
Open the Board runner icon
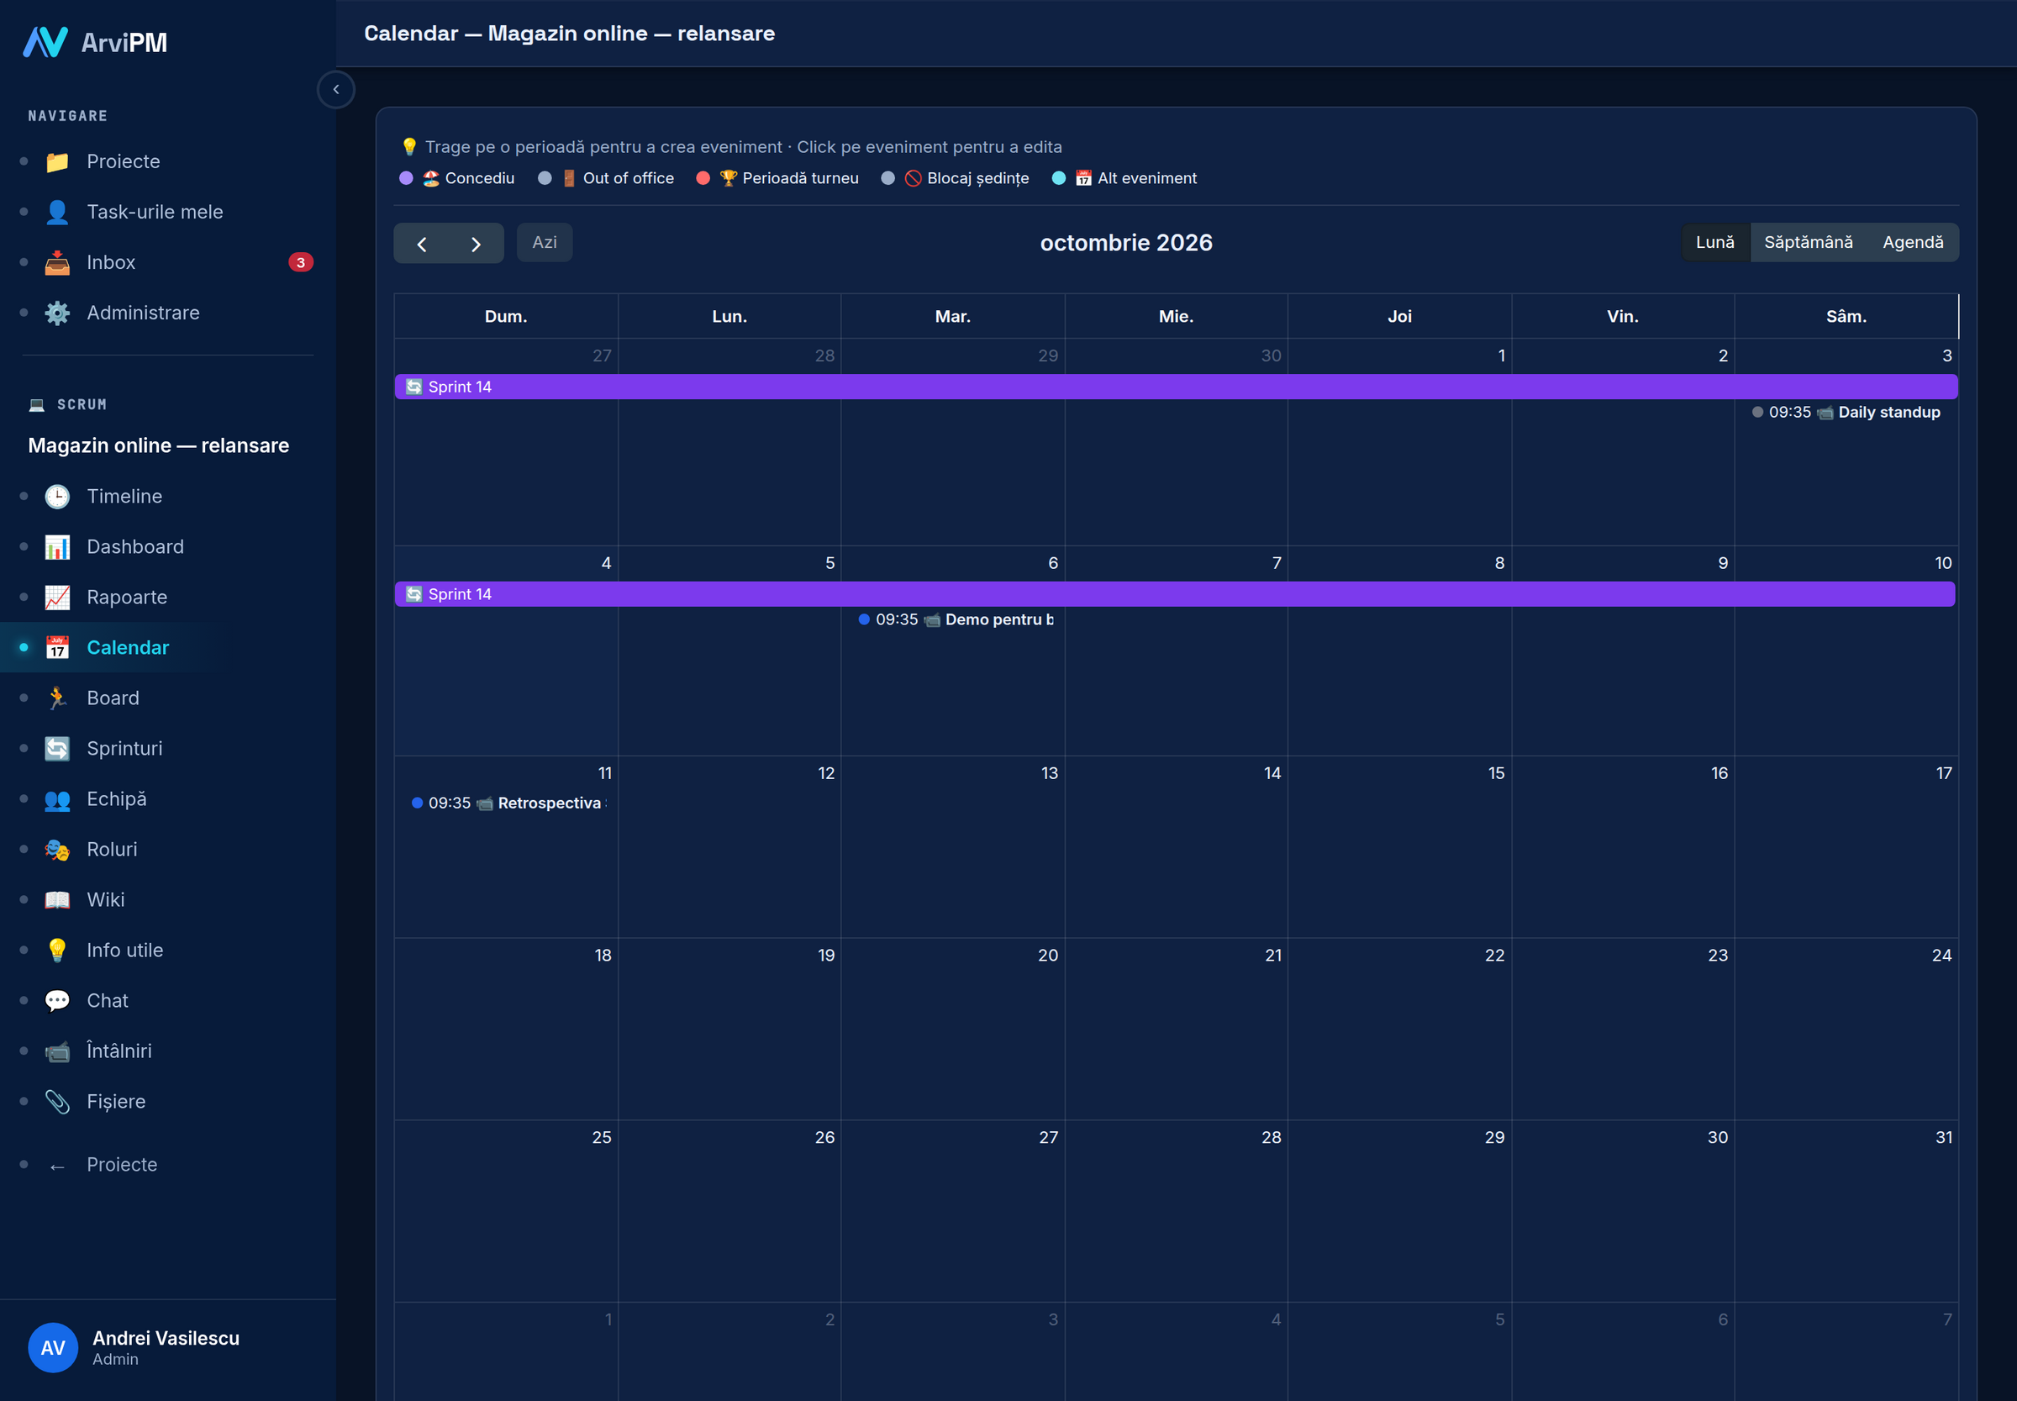pos(57,698)
